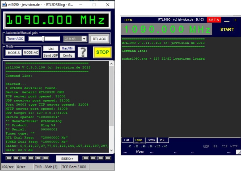Open the II/SI tab
The width and height of the screenshot is (242, 172).
(162, 140)
